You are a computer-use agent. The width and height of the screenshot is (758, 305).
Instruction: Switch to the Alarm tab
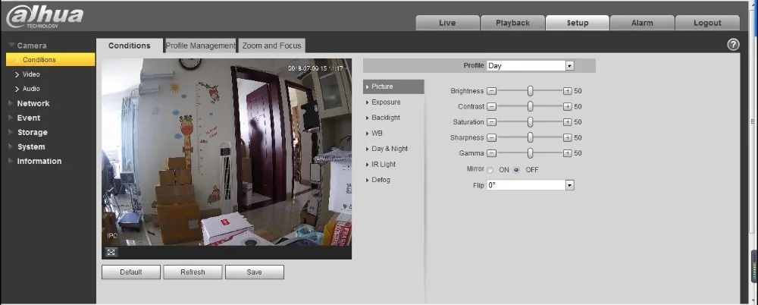[642, 23]
